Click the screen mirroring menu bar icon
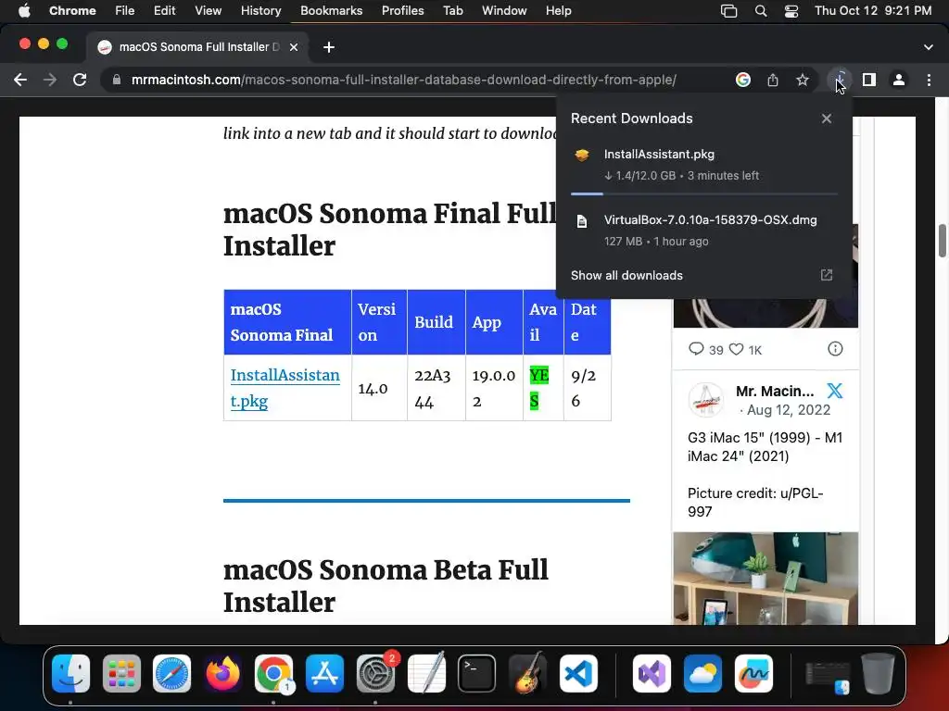 point(728,11)
